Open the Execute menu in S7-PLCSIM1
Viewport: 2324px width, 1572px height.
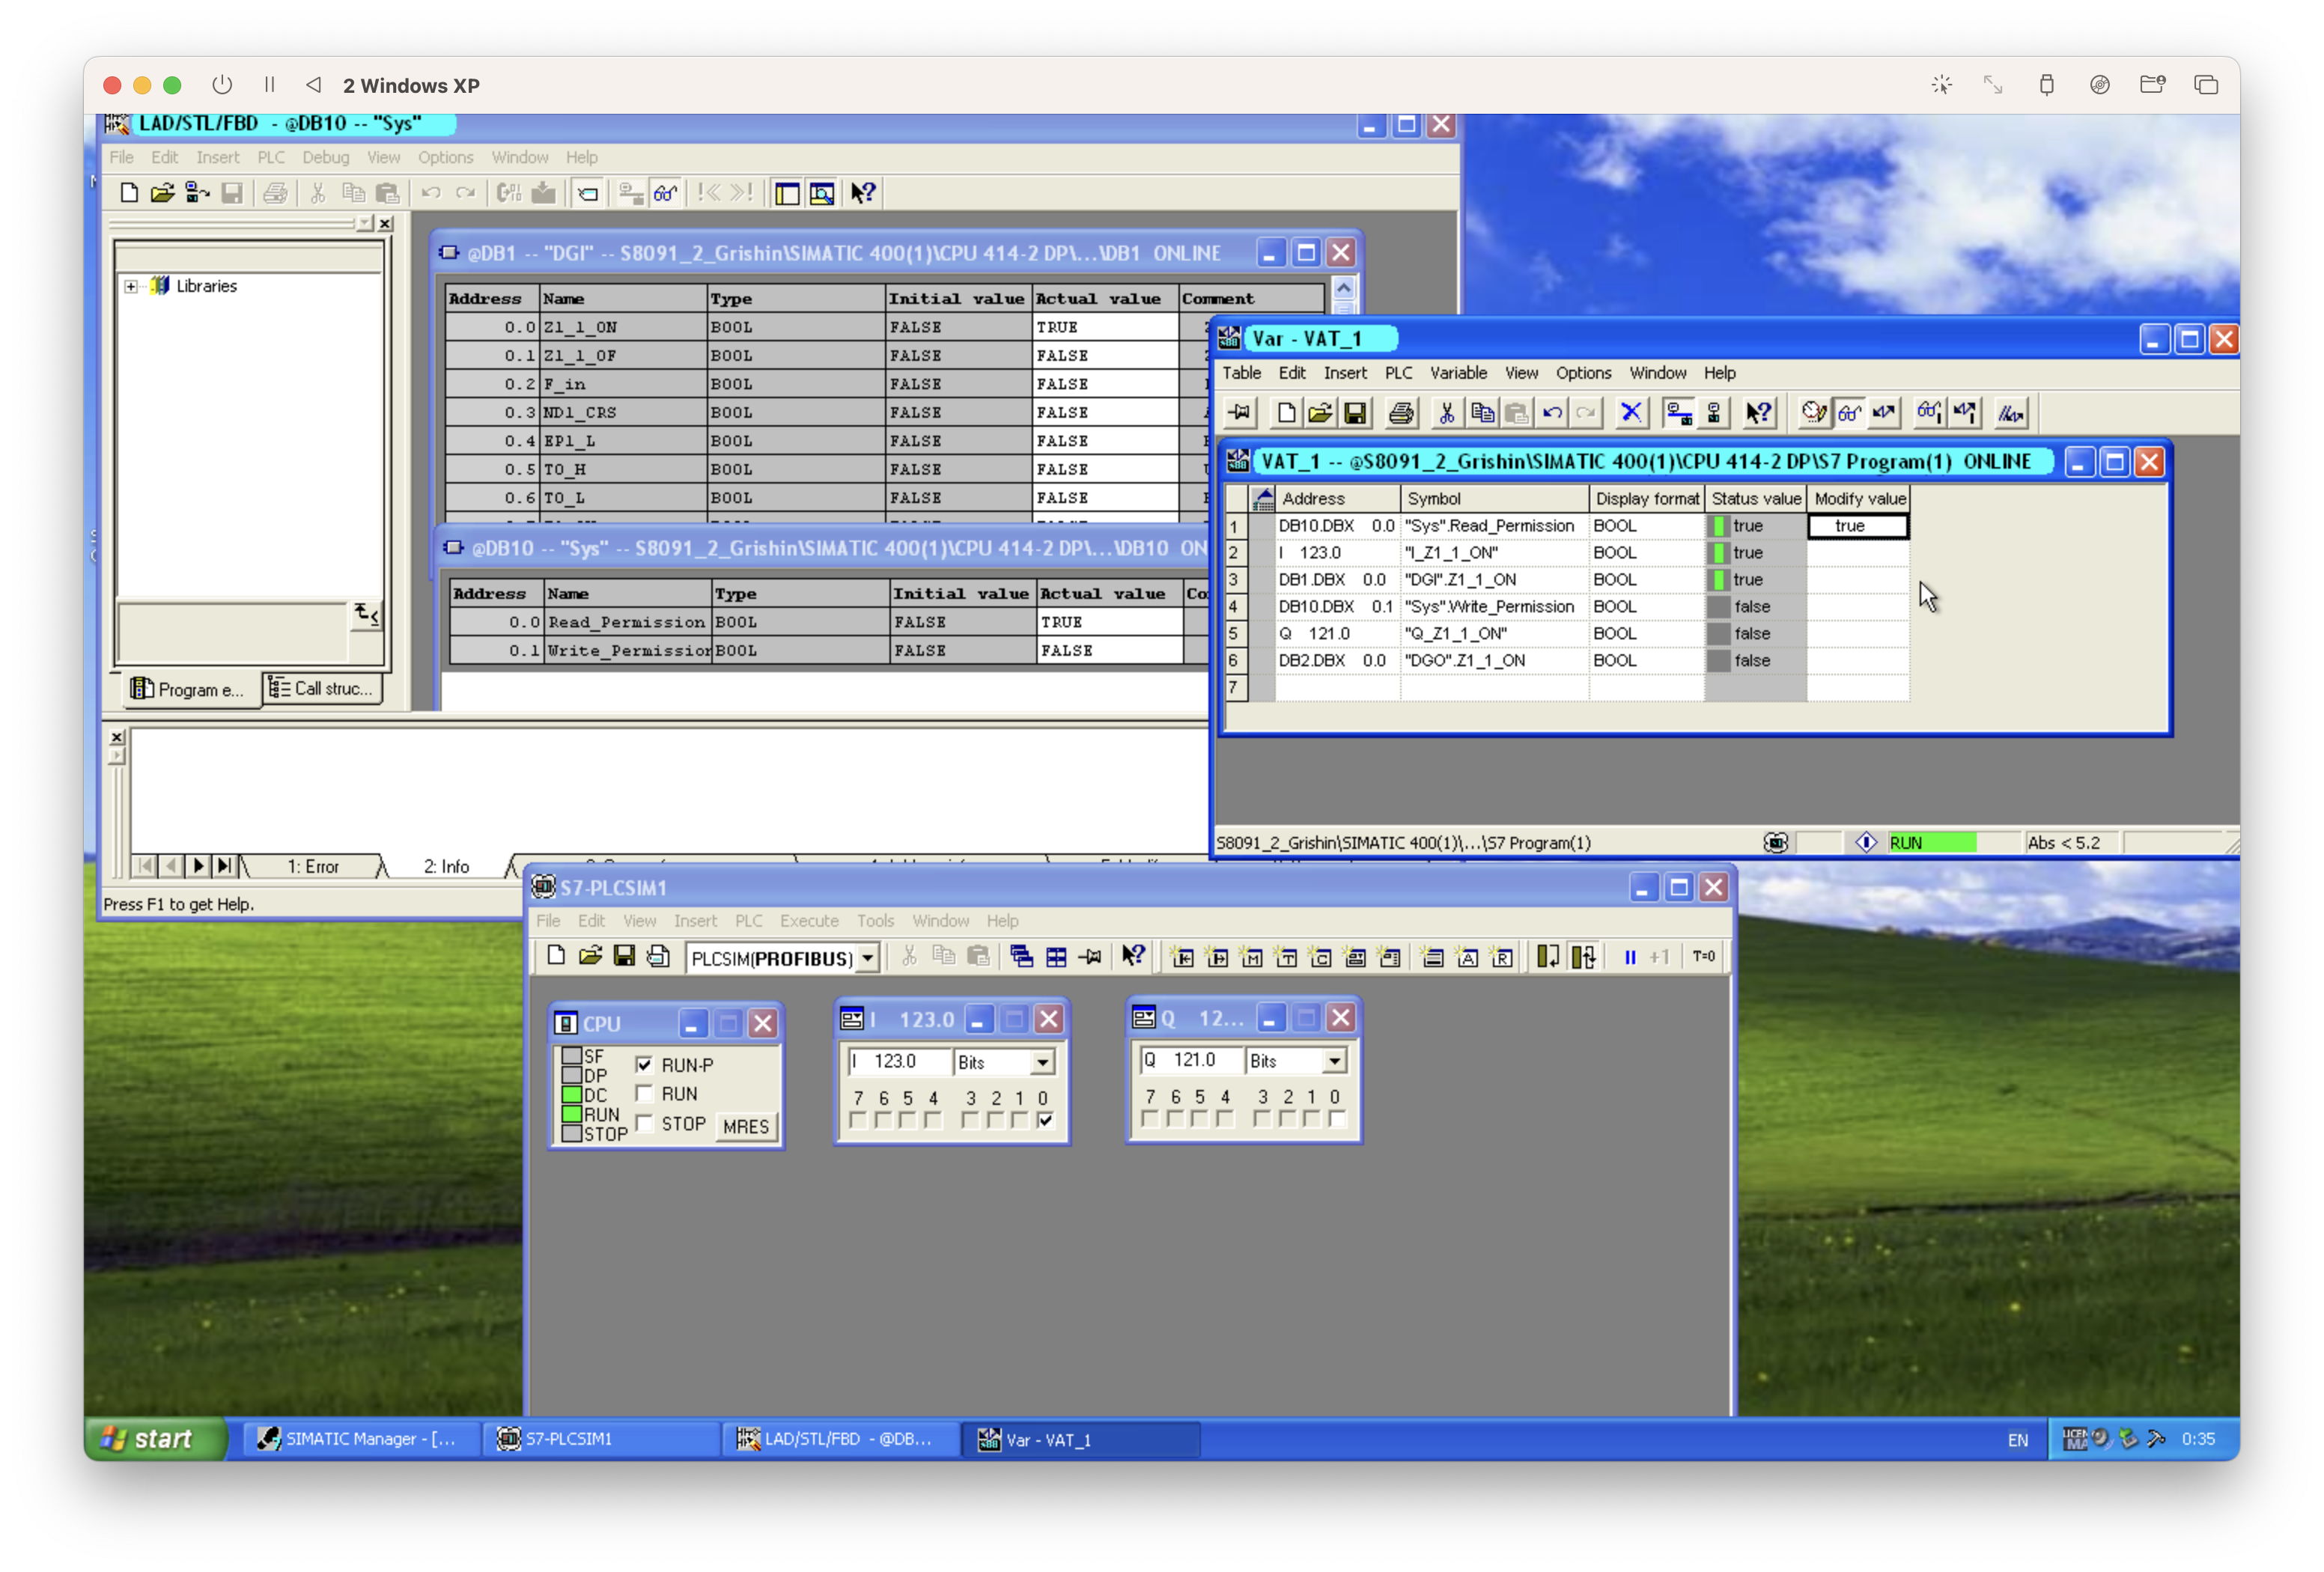coord(809,921)
